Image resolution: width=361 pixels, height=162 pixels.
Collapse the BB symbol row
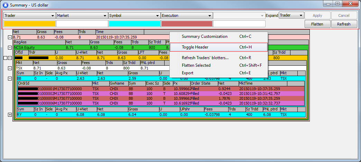(10, 78)
